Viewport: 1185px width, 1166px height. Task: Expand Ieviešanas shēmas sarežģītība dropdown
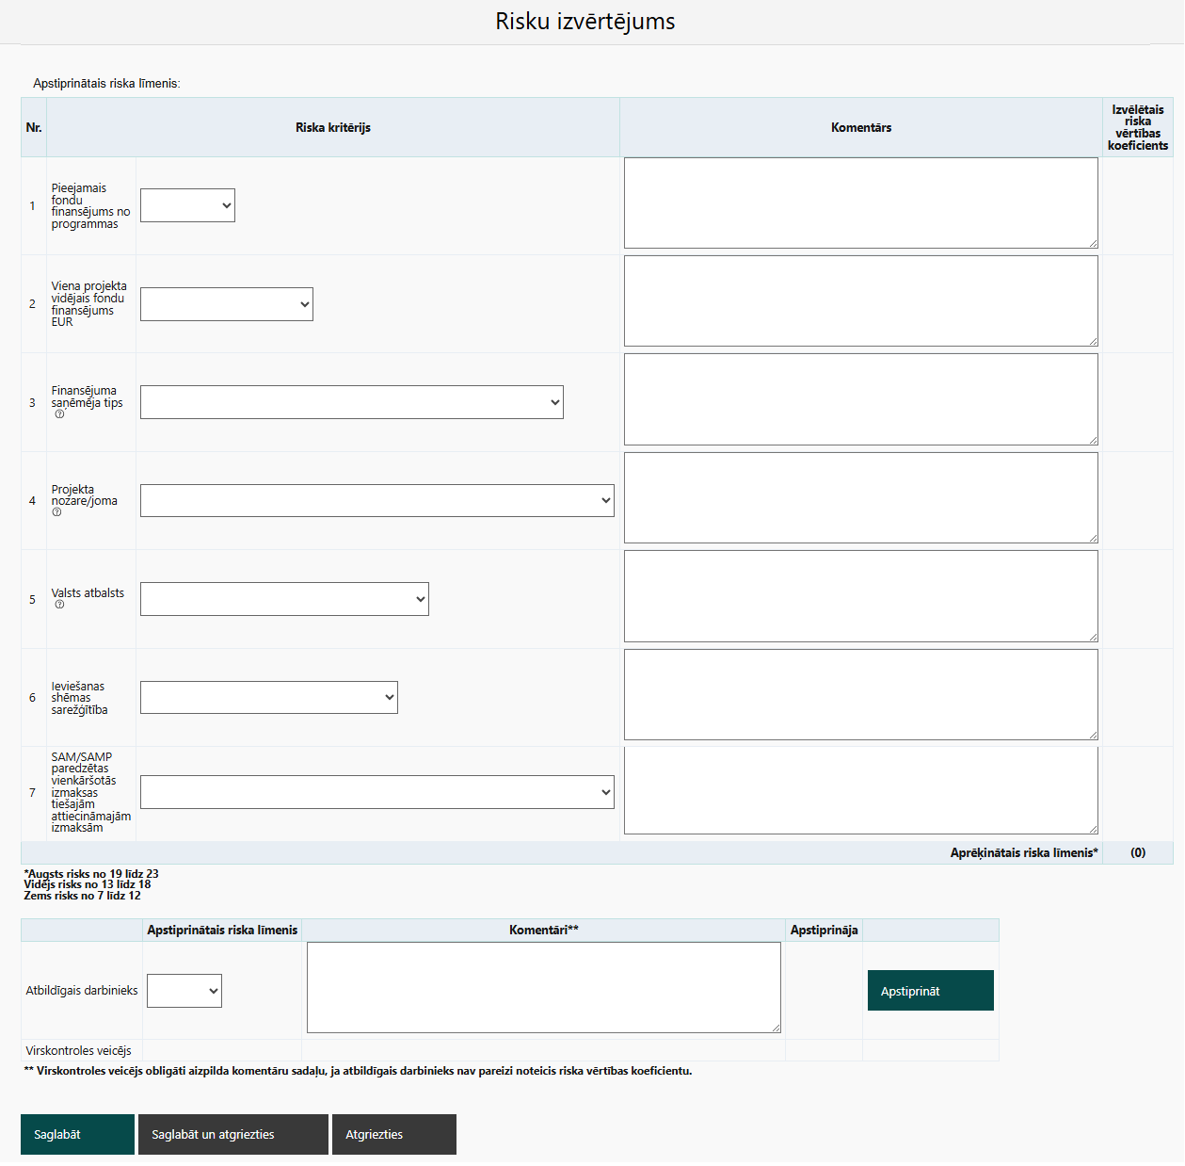[x=268, y=697]
